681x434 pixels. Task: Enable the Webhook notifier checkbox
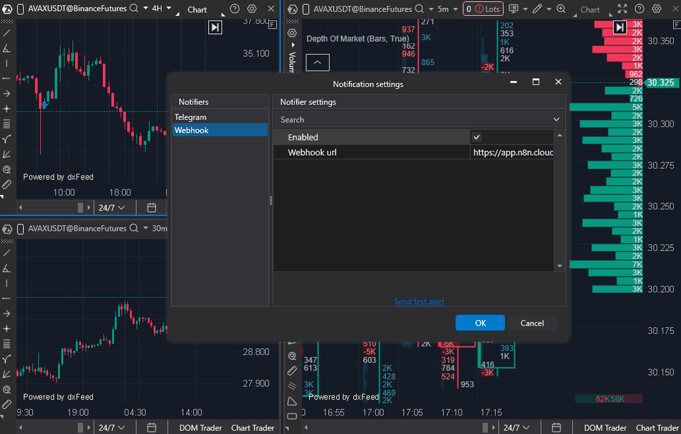pyautogui.click(x=476, y=137)
